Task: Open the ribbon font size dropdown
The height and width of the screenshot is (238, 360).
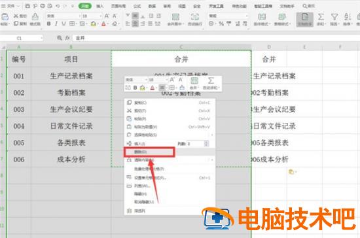Action: coord(101,16)
